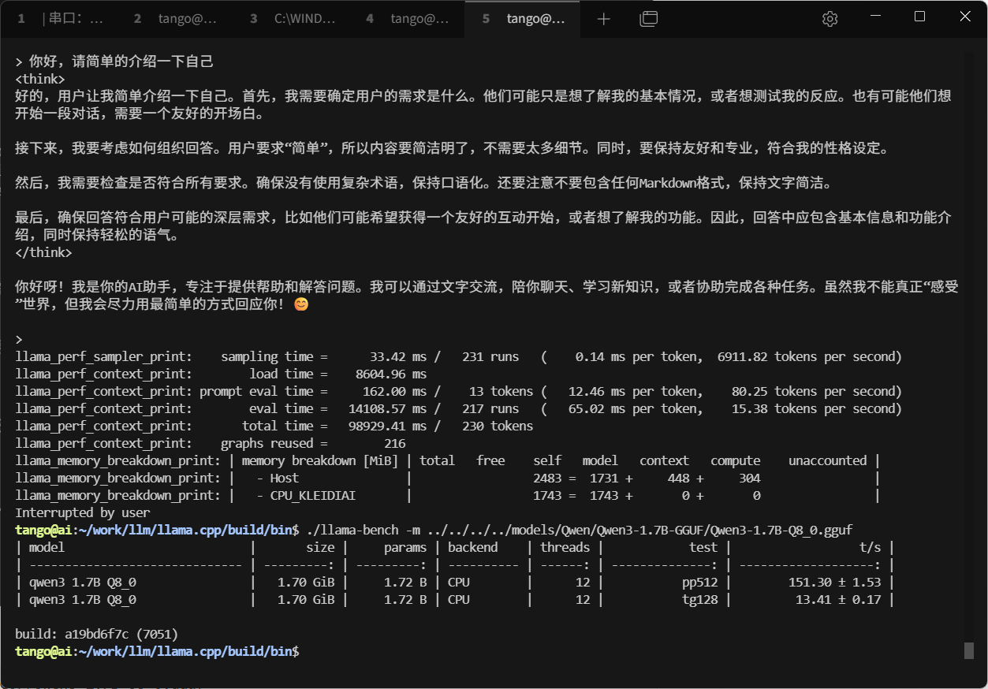Click the pp512 test cell
Image resolution: width=988 pixels, height=689 pixels.
(x=699, y=582)
